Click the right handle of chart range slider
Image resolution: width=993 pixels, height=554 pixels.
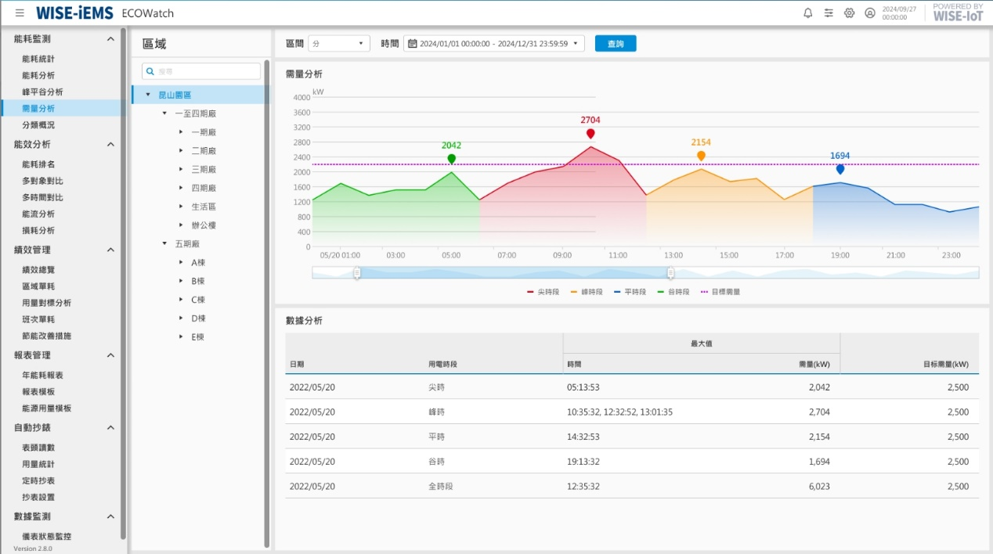coord(670,272)
